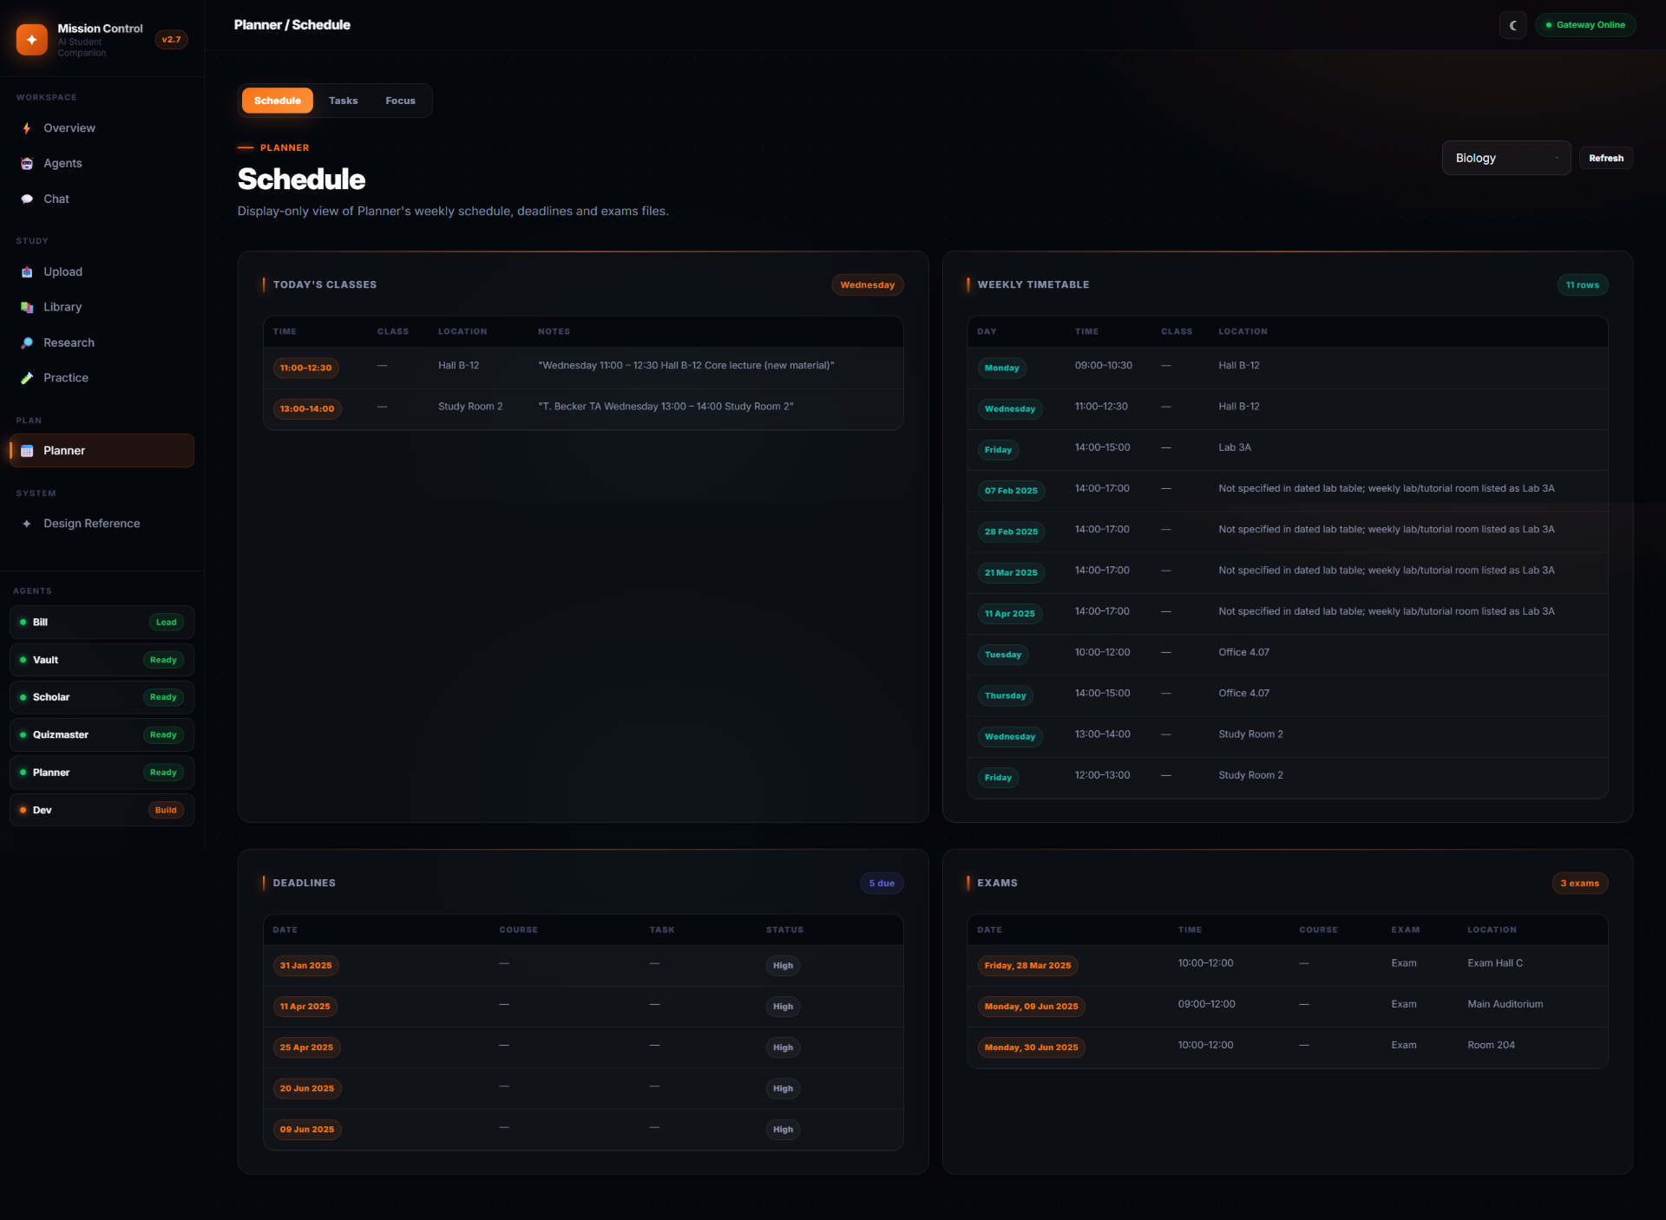Image resolution: width=1666 pixels, height=1220 pixels.
Task: Click the Tuesday day pill
Action: (x=1003, y=655)
